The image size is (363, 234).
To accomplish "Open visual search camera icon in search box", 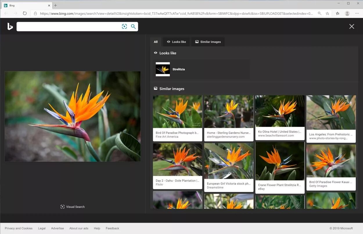I will (124, 26).
